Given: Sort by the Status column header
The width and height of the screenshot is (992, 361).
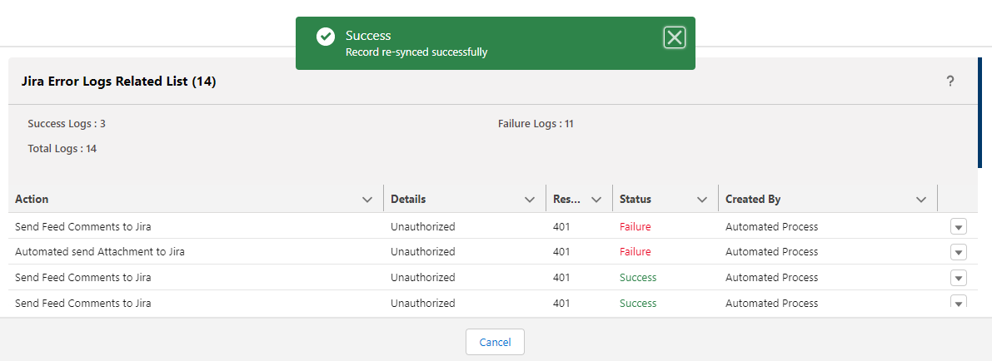Looking at the screenshot, I should pyautogui.click(x=636, y=199).
